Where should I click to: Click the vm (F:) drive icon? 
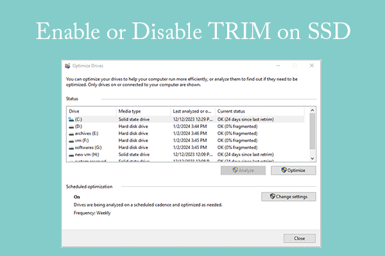71,140
